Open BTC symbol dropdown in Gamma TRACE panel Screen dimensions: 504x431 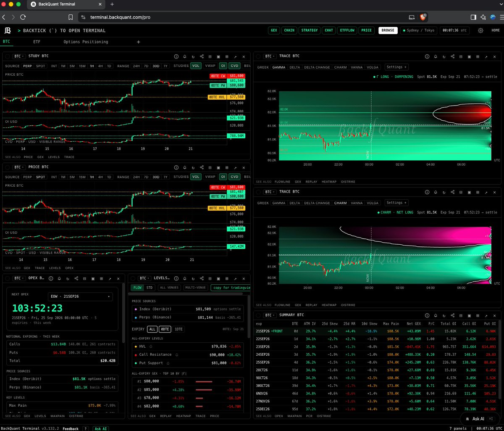click(x=269, y=56)
